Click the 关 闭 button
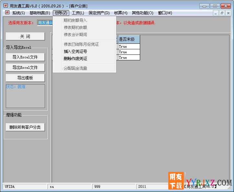Image resolution: width=234 pixels, height=192 pixels. [25, 36]
